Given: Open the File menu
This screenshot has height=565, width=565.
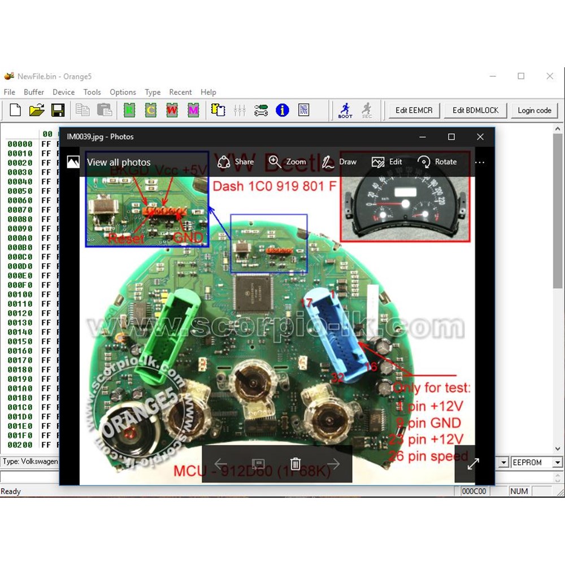Looking at the screenshot, I should (10, 92).
